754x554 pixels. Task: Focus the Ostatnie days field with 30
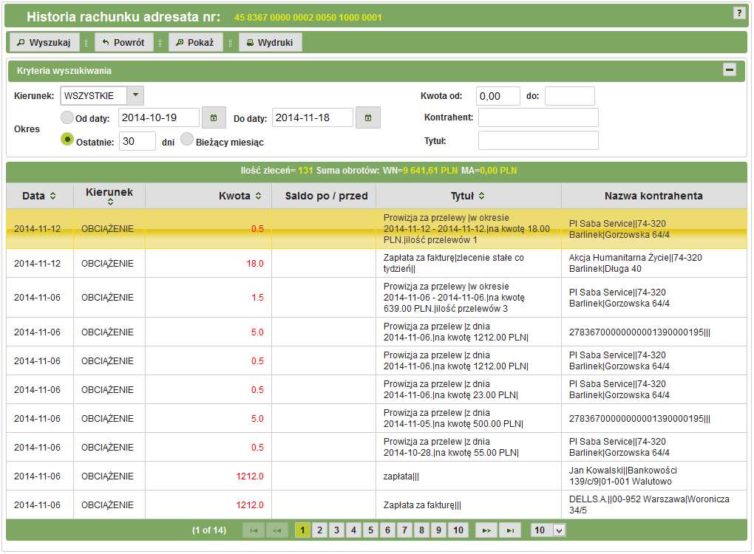[x=137, y=141]
